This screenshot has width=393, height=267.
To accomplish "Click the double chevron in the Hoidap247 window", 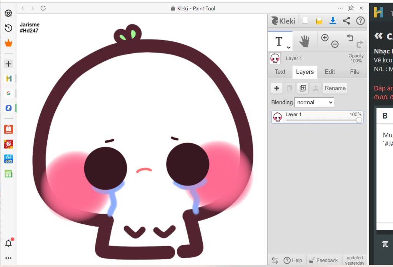I will pos(378,36).
